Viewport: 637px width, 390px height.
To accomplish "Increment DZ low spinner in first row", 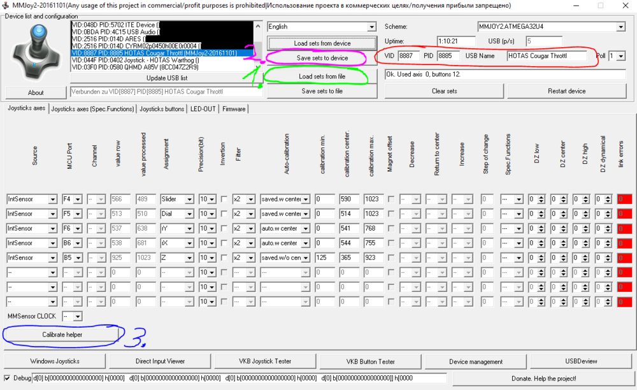I will point(541,197).
